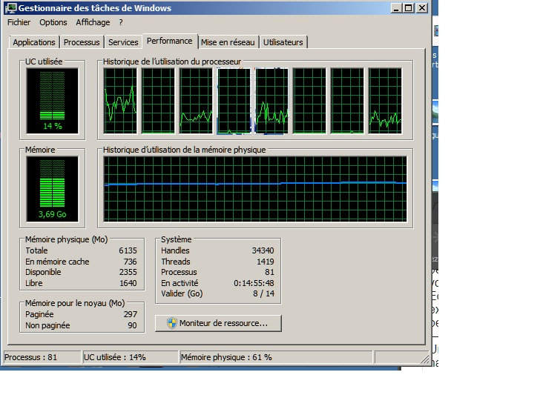Click the Paginée value 297

pyautogui.click(x=131, y=314)
